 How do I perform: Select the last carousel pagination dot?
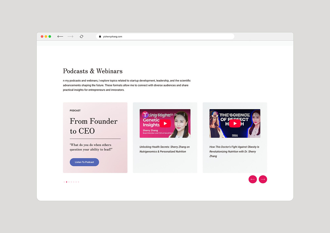(x=78, y=182)
